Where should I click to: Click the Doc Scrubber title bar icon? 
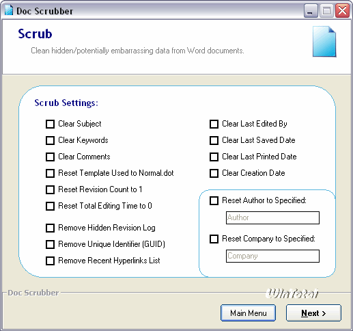(x=9, y=10)
